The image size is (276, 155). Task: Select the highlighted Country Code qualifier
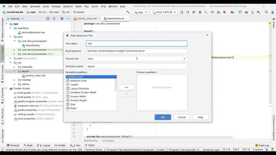coord(91,77)
